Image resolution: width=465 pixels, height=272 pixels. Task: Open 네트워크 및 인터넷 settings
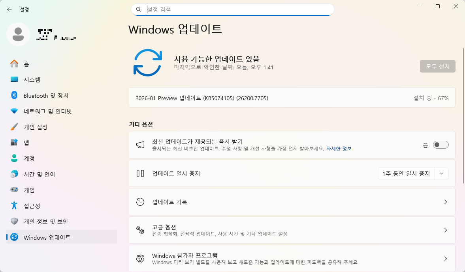click(x=61, y=111)
